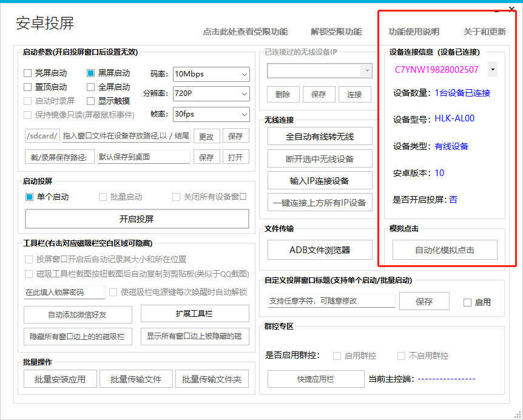Toggle 投屏窗口开启后自动记录其大小和所在位置 checkbox
The width and height of the screenshot is (523, 420).
tap(29, 260)
